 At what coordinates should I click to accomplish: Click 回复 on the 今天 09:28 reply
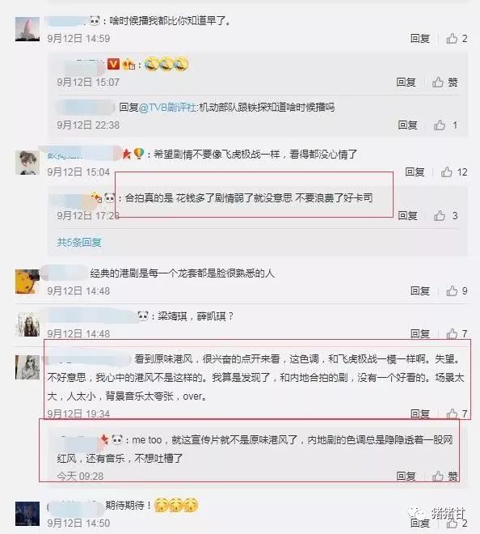(x=406, y=476)
